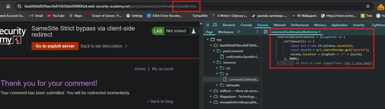The image size is (385, 109).
Task: Collapse the 0aeb00dd039aec9e81042b domain node
Action: click(x=211, y=45)
